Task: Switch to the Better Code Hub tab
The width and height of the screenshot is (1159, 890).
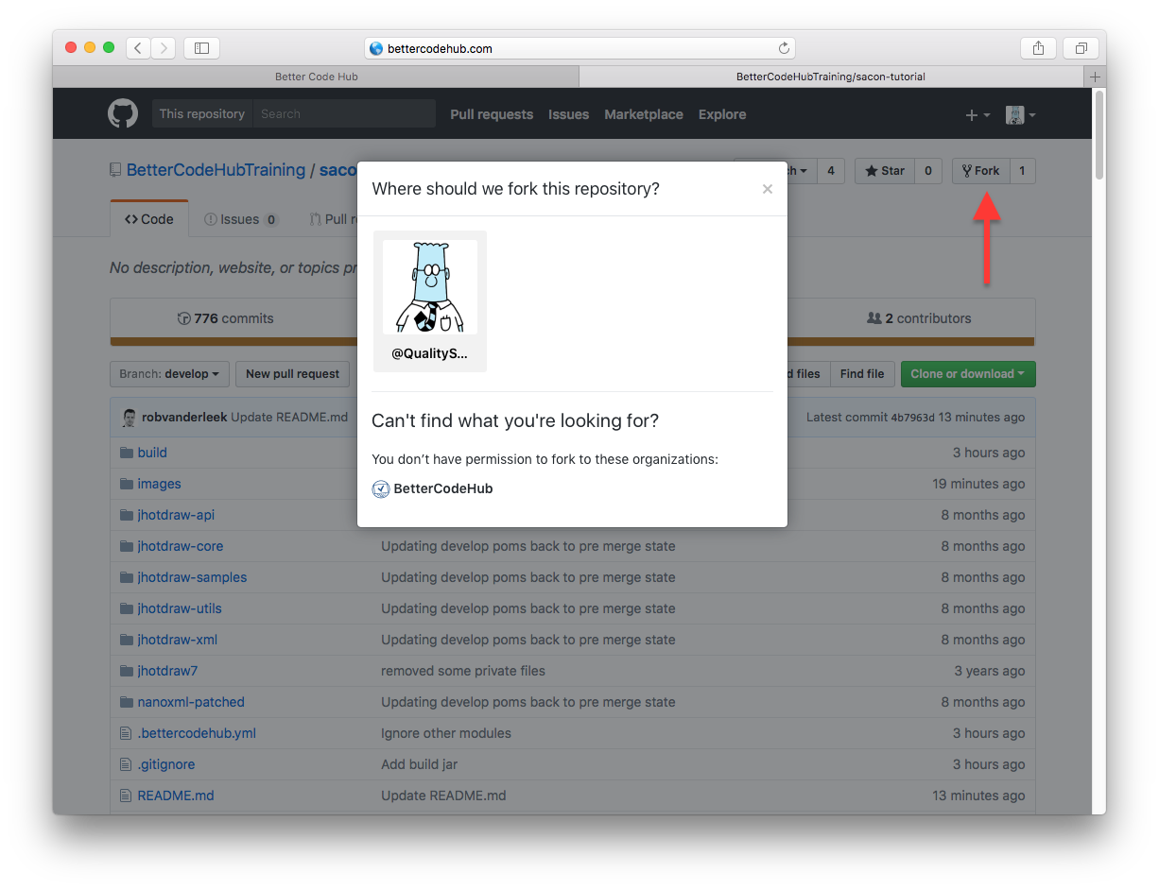Action: point(316,77)
